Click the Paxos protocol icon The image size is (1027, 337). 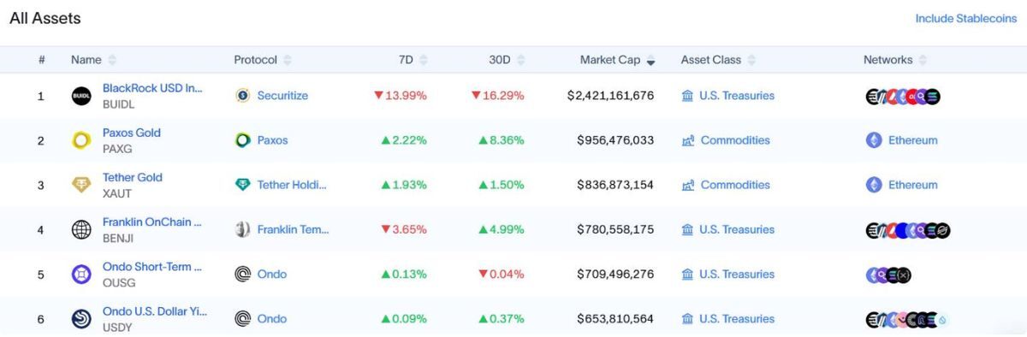pos(243,140)
